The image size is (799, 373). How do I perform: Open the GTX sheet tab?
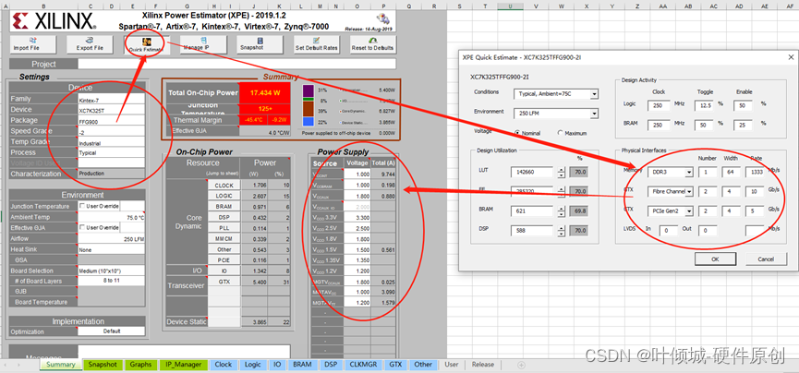[395, 365]
